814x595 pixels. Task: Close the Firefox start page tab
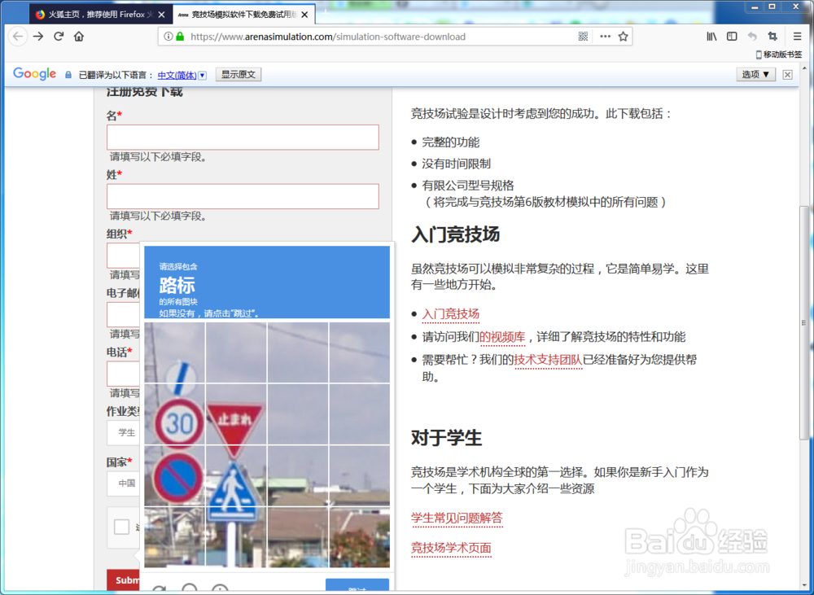[x=161, y=15]
